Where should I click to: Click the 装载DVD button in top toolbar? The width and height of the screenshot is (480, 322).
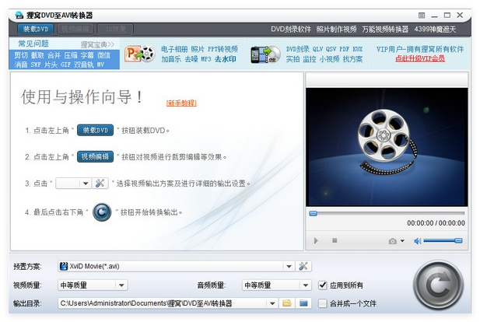[x=36, y=29]
